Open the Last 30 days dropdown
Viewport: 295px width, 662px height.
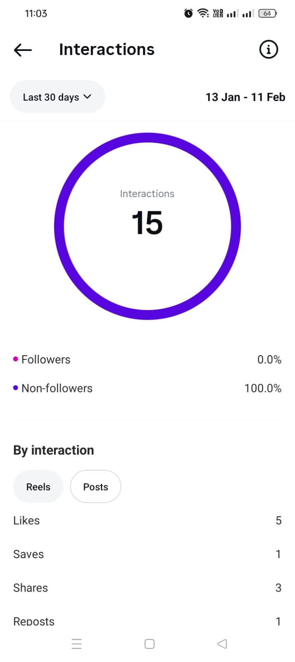57,97
